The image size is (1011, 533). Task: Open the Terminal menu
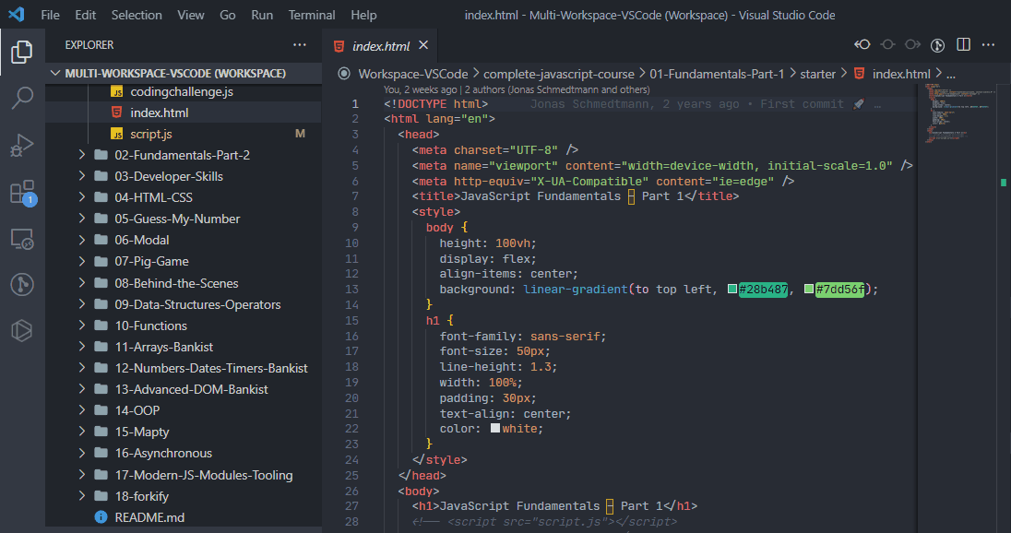[x=311, y=15]
